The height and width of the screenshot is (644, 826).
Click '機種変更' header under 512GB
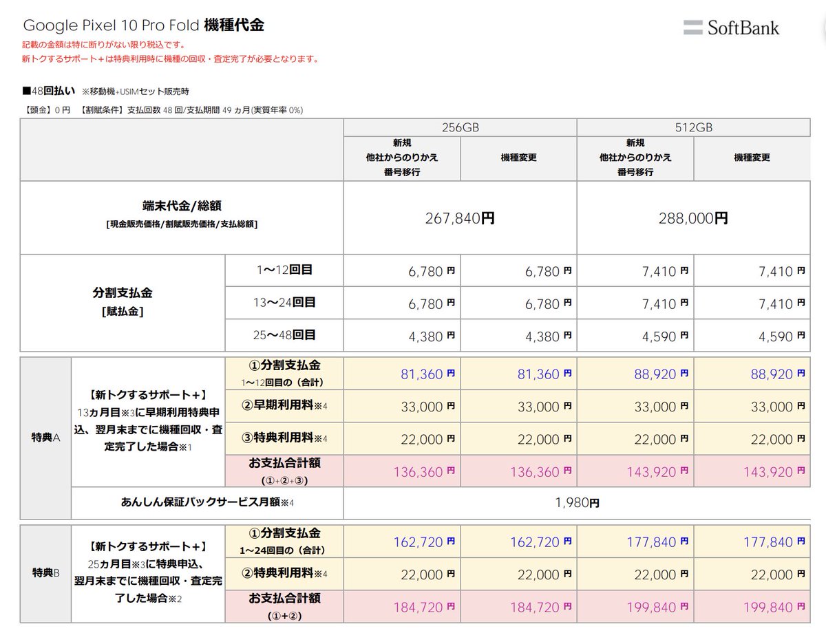pyautogui.click(x=752, y=158)
